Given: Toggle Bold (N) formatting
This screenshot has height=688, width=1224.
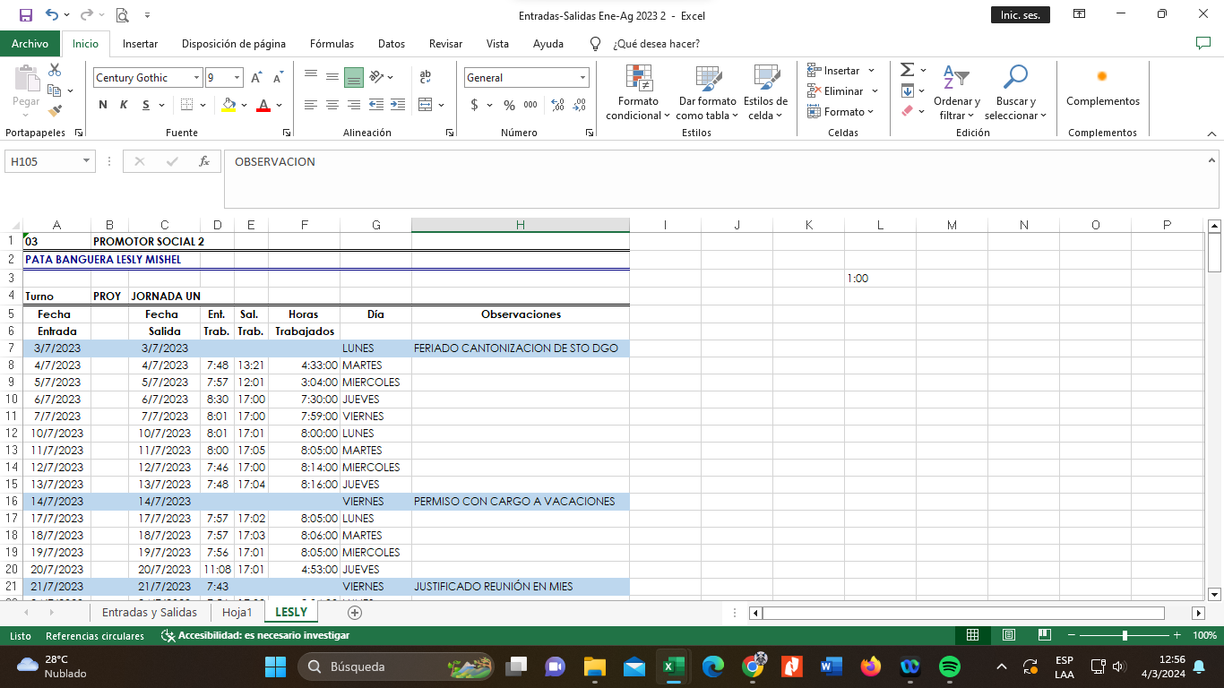Looking at the screenshot, I should (103, 105).
